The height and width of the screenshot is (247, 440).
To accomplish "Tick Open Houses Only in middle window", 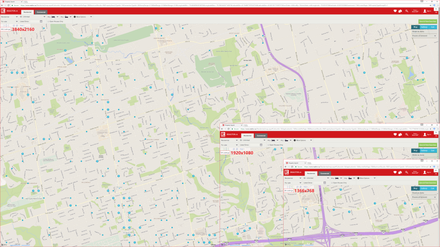I will click(x=268, y=145).
